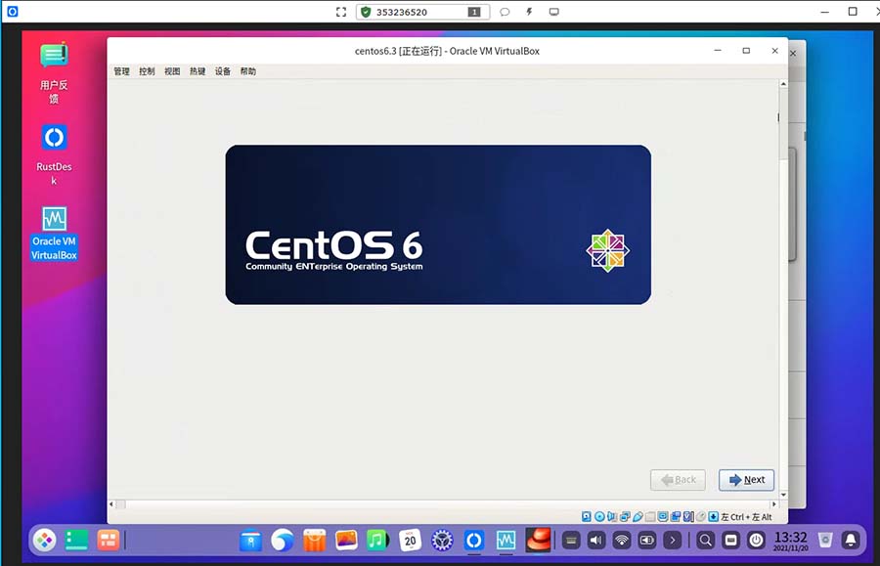This screenshot has height=566, width=880.
Task: Click the RustDesk fullscreen icon in top bar
Action: (x=341, y=12)
